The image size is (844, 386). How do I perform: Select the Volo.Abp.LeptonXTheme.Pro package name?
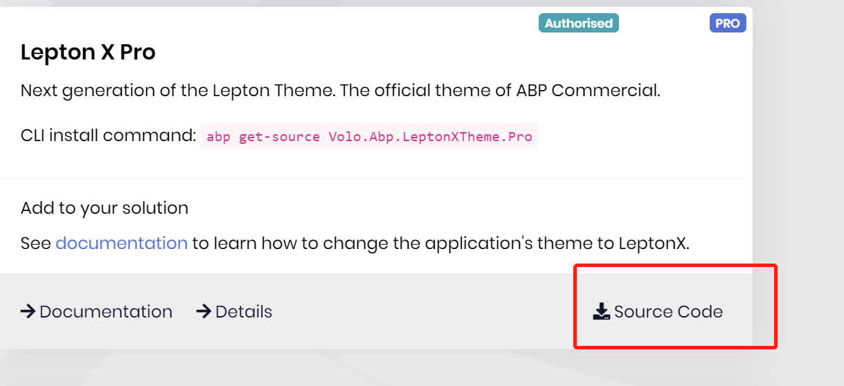point(430,137)
